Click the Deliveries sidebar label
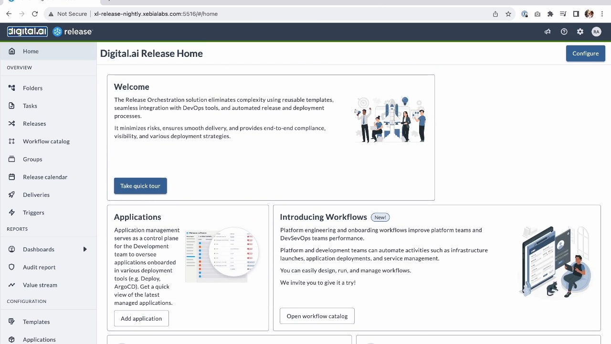 tap(36, 194)
